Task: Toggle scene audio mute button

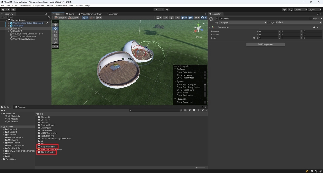Action: click(178, 18)
